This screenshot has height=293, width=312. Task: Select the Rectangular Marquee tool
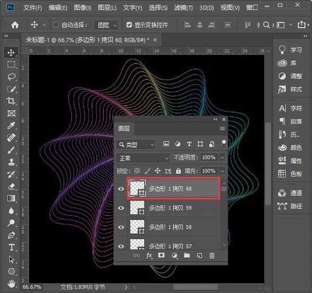pyautogui.click(x=11, y=64)
